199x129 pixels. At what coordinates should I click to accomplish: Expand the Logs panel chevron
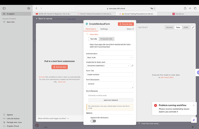point(196,127)
